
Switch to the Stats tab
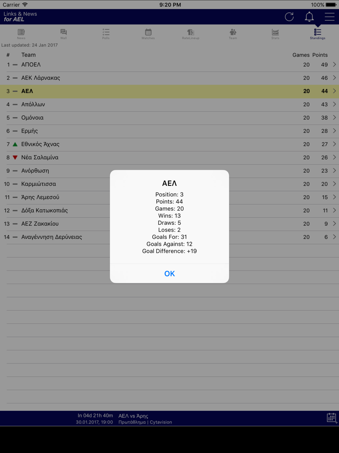coord(275,34)
